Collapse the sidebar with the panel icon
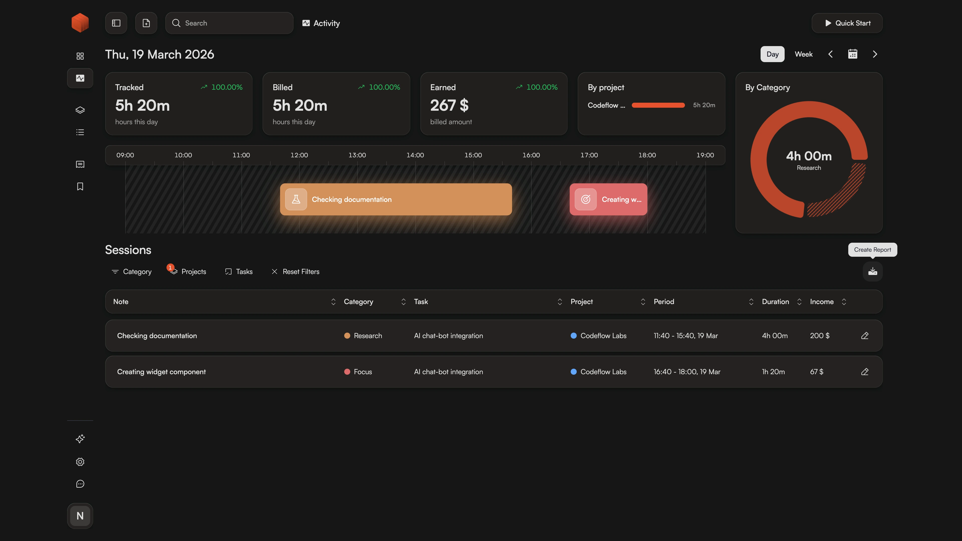This screenshot has width=962, height=541. tap(116, 23)
